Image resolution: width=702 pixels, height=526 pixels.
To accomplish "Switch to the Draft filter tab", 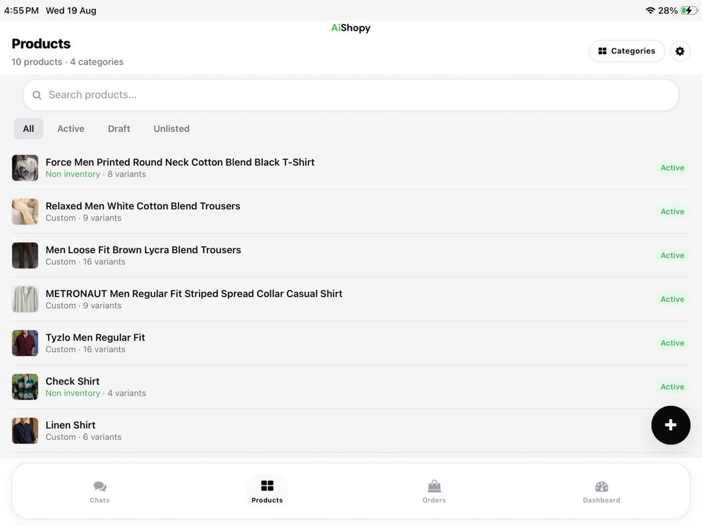I will [x=119, y=129].
